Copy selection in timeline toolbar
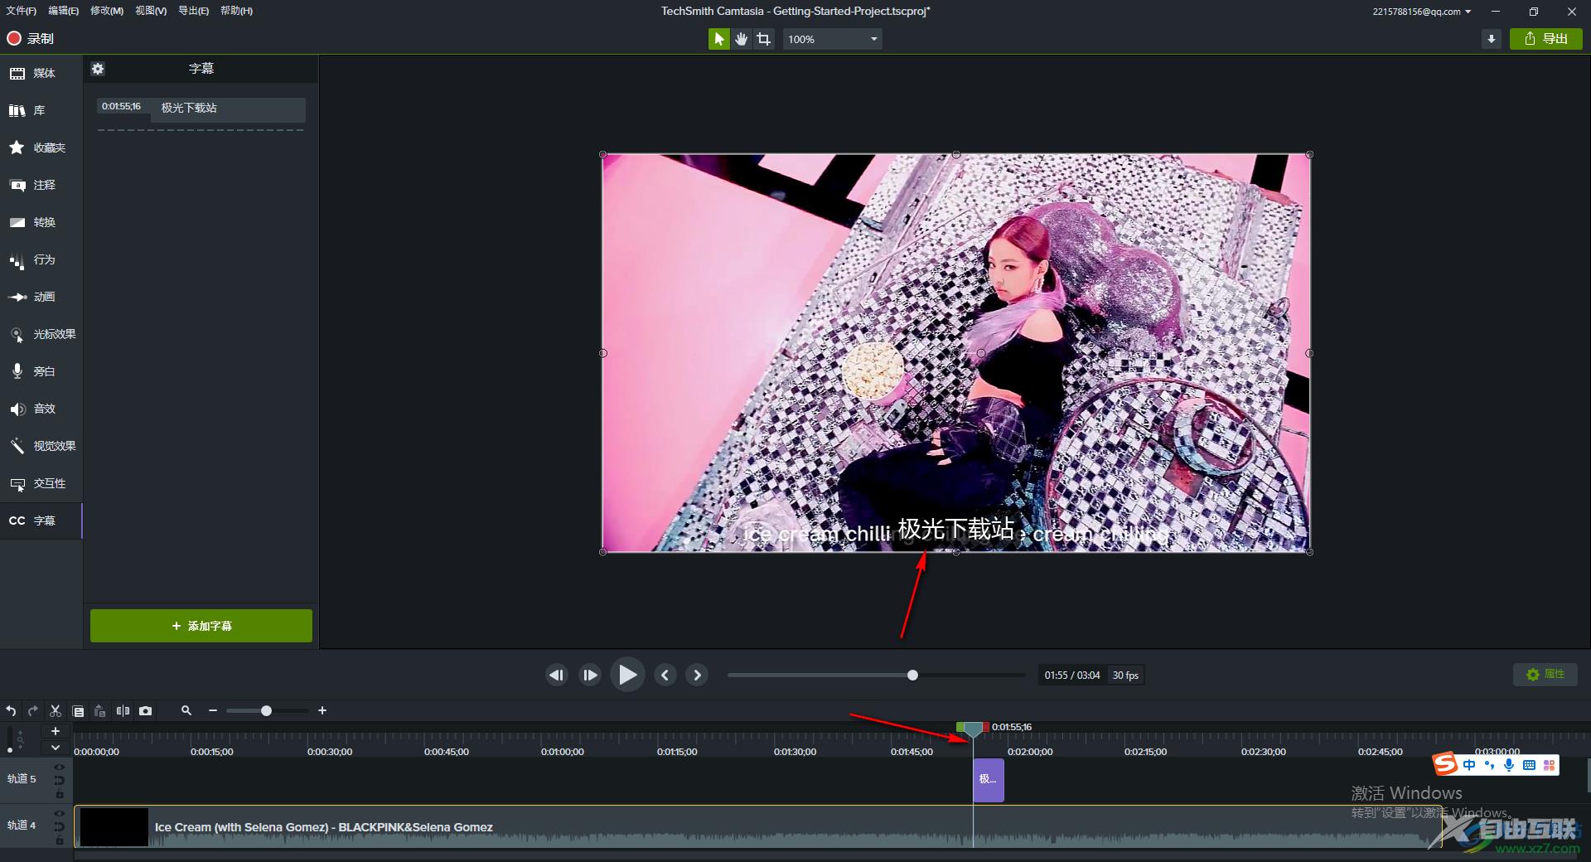This screenshot has height=862, width=1591. click(x=78, y=711)
